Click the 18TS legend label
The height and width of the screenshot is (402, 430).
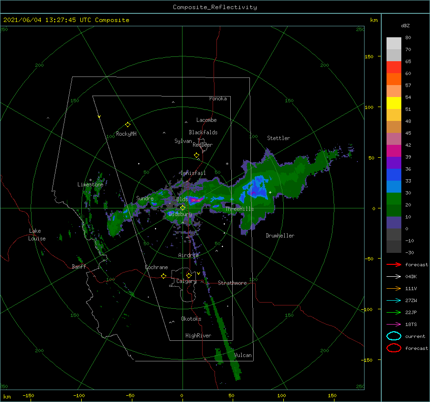point(411,324)
